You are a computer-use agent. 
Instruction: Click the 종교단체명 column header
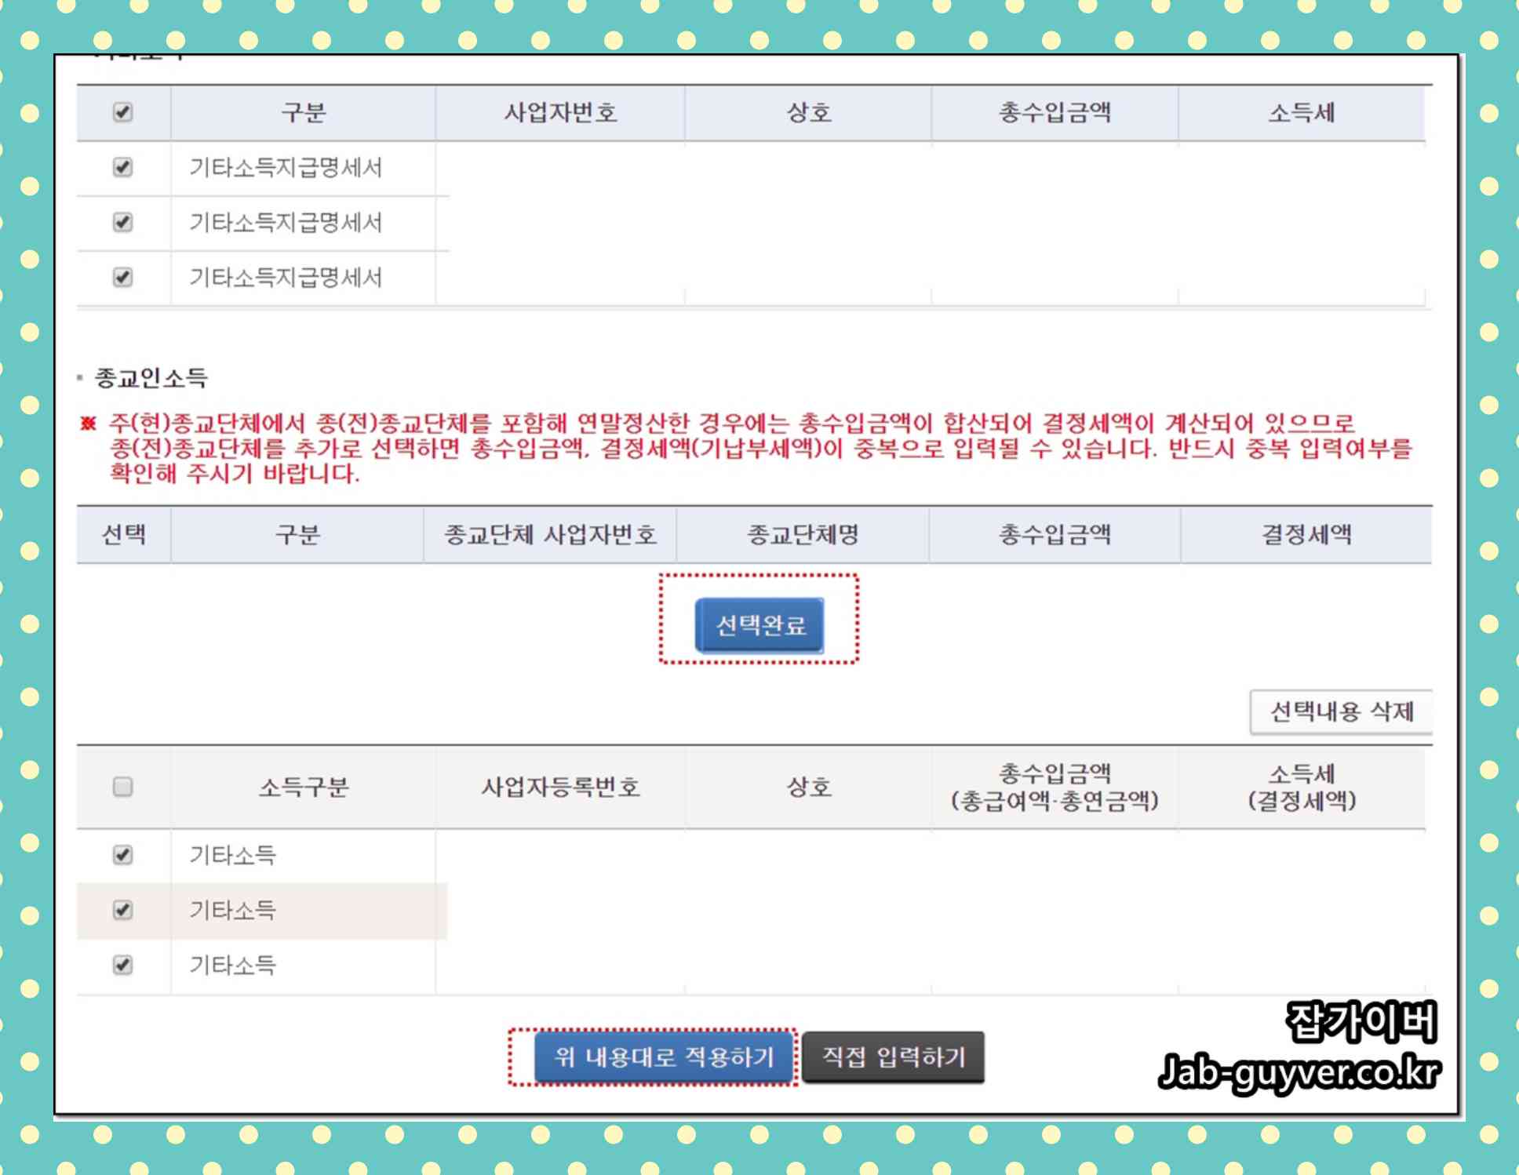802,535
